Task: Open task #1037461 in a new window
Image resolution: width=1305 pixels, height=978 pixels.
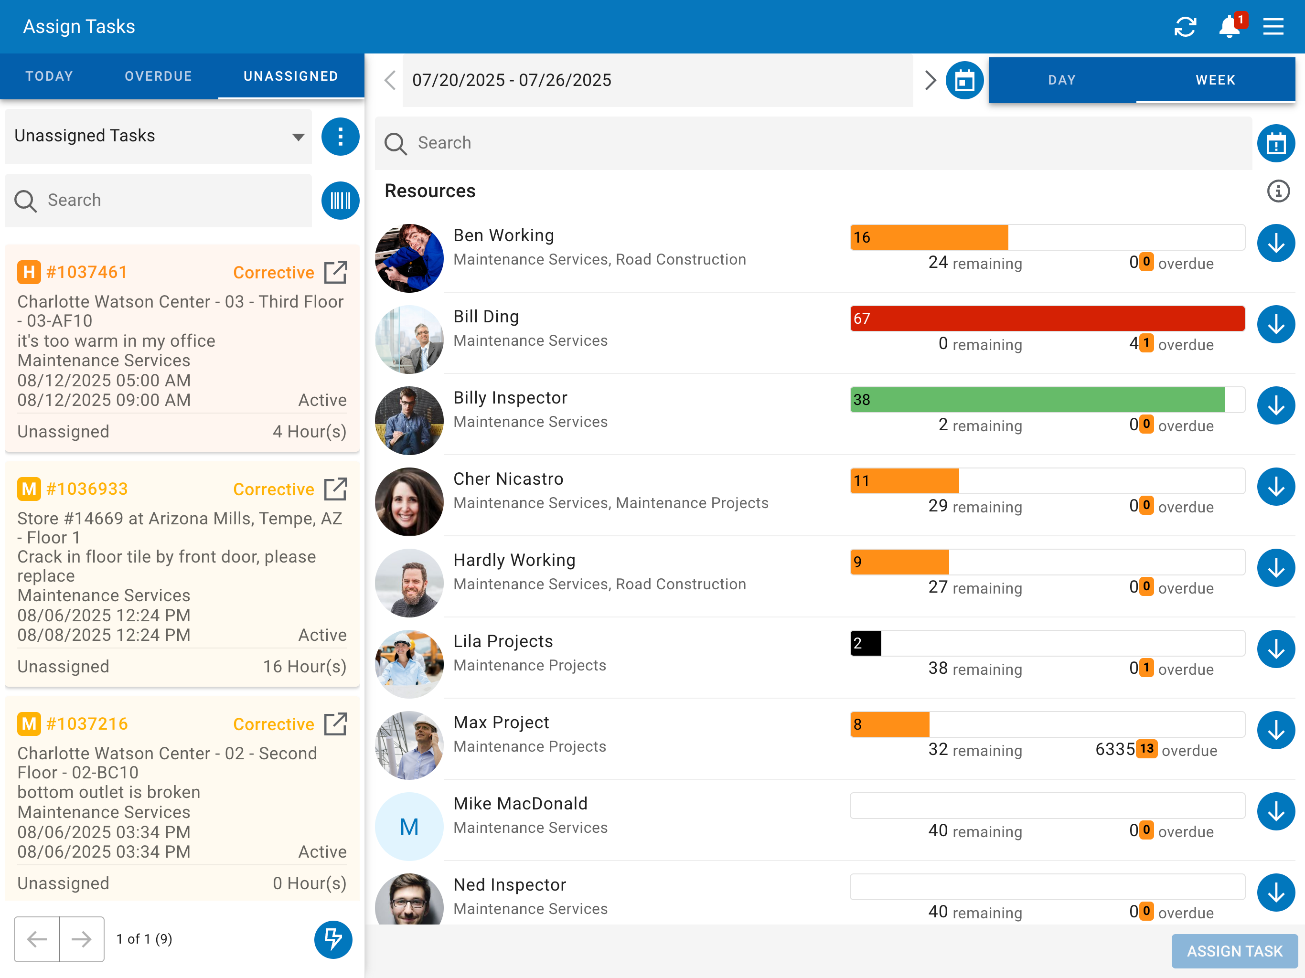Action: pyautogui.click(x=336, y=273)
